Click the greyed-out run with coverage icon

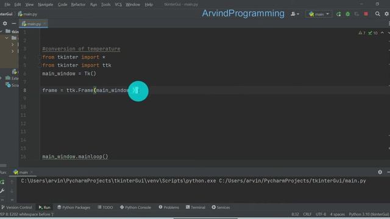tap(356, 14)
